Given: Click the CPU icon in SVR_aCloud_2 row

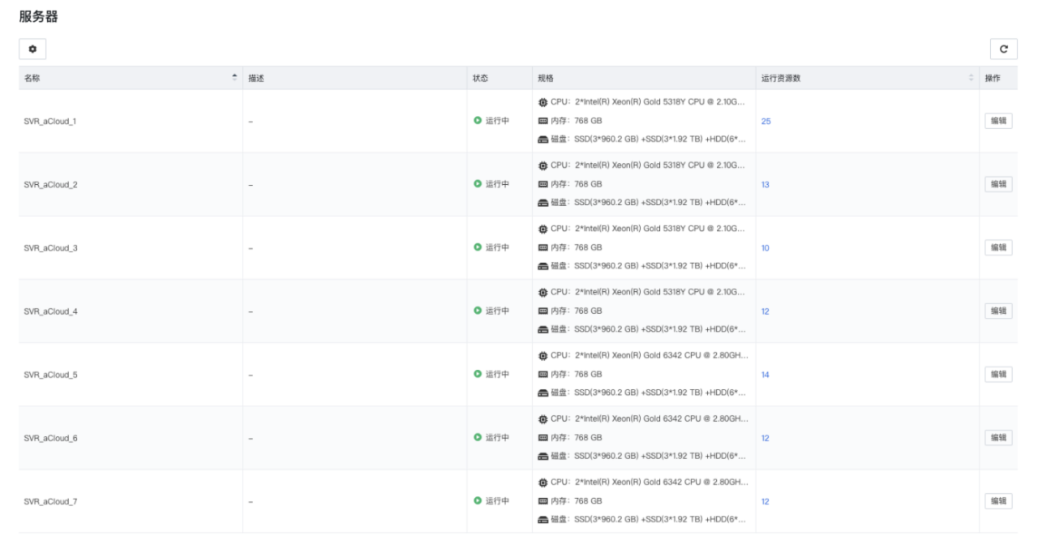Looking at the screenshot, I should (543, 166).
